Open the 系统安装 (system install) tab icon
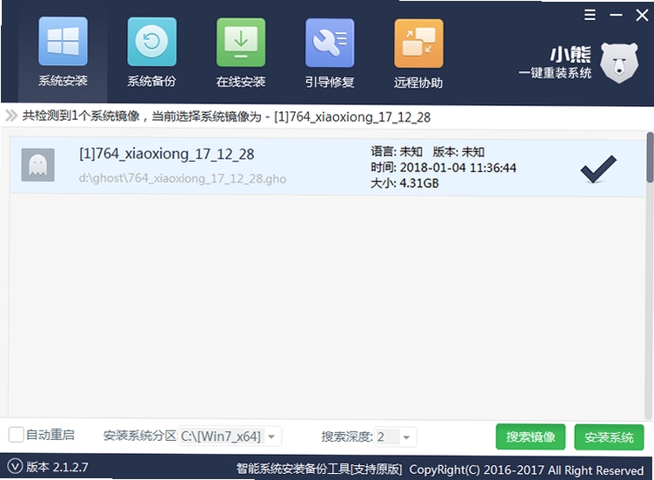Viewport: 654px width, 480px height. [63, 41]
